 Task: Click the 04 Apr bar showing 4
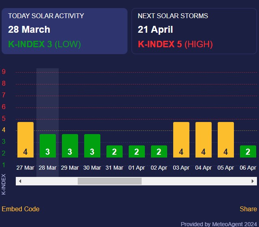204,140
